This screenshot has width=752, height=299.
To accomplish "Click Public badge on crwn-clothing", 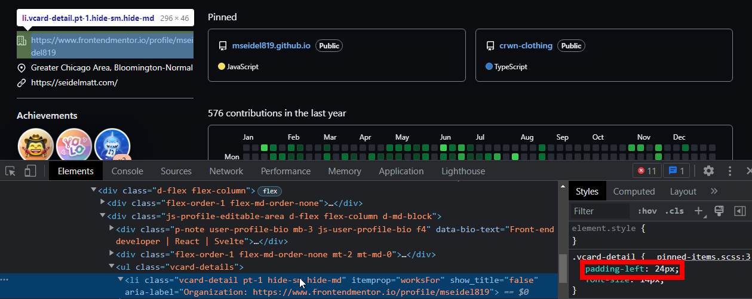I will 571,46.
